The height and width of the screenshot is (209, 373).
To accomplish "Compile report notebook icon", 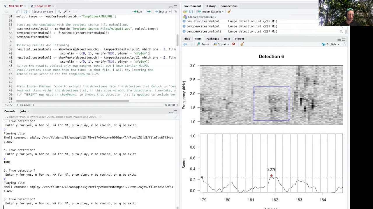I will (x=75, y=12).
